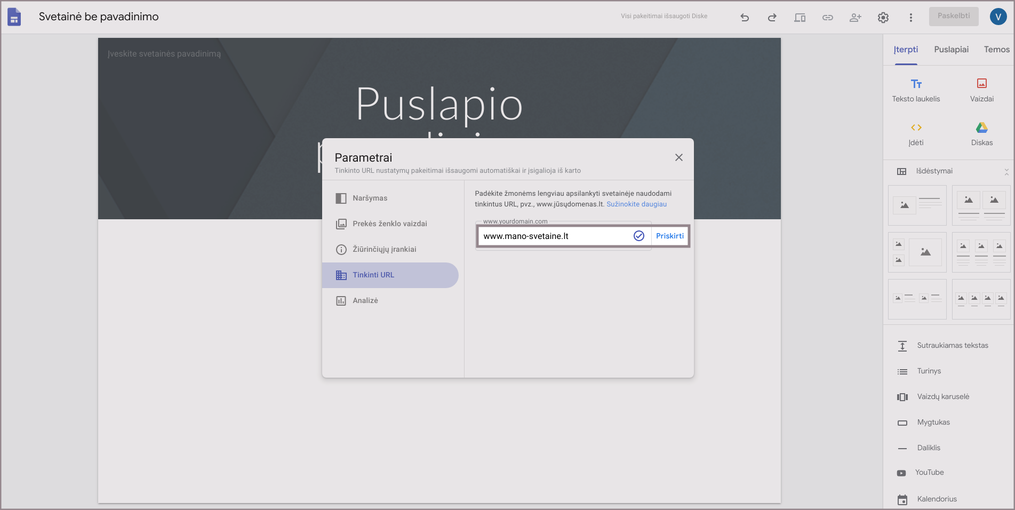Image resolution: width=1015 pixels, height=510 pixels.
Task: Collapse the Išdėstymai layouts section
Action: pyautogui.click(x=1006, y=172)
